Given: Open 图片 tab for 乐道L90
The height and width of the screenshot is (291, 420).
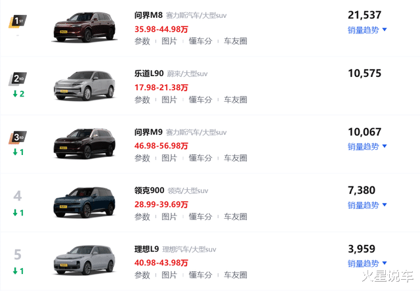Looking at the screenshot, I should coord(169,100).
